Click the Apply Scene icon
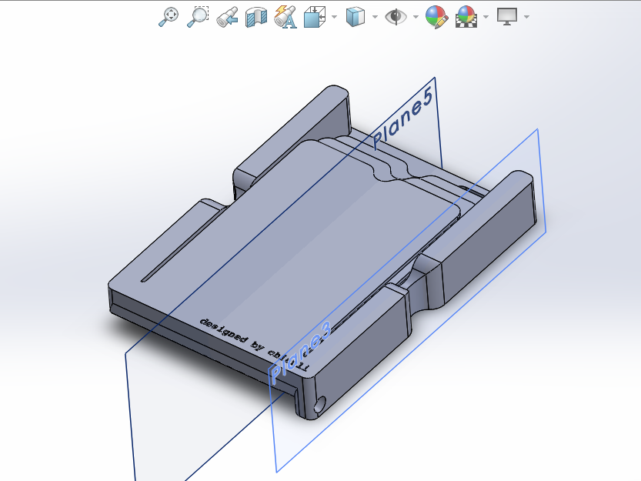The width and height of the screenshot is (641, 481). pyautogui.click(x=466, y=16)
